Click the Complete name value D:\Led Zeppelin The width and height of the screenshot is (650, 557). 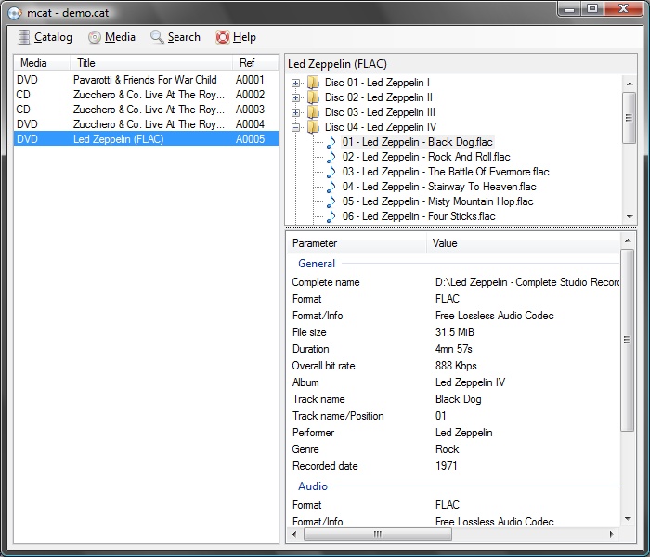[x=527, y=282]
